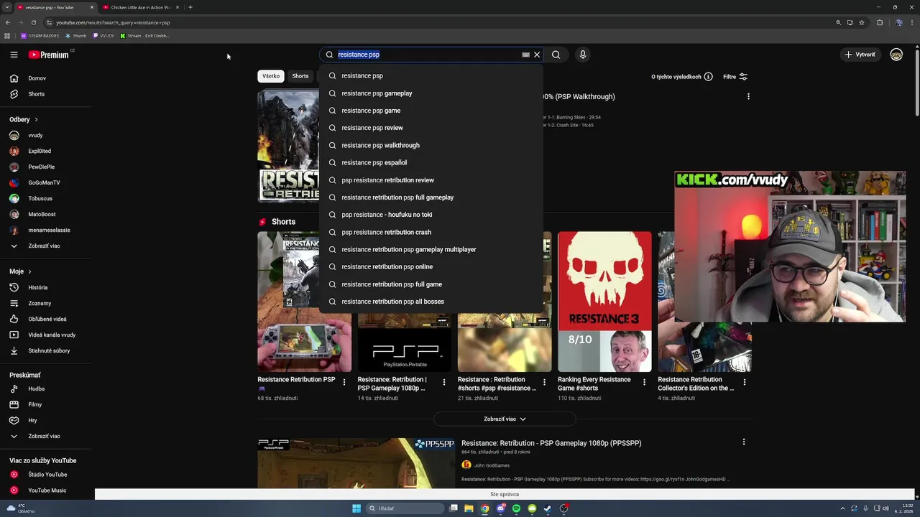Go to YouTube Premium home logo
Screen dimensions: 920x517
pos(49,55)
